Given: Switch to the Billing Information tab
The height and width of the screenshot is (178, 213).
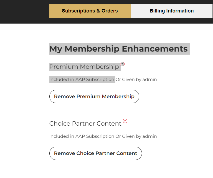Looking at the screenshot, I should click(172, 11).
